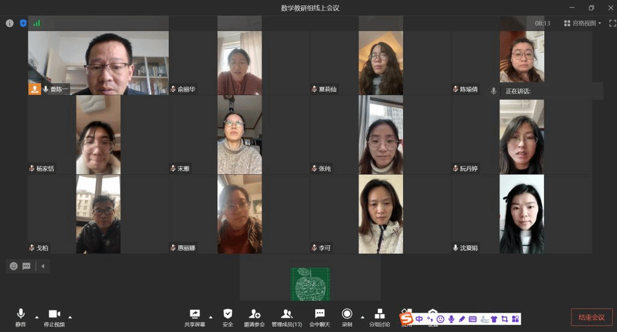The width and height of the screenshot is (617, 332).
Task: Open Sogou skin shirt icon
Action: tap(494, 319)
